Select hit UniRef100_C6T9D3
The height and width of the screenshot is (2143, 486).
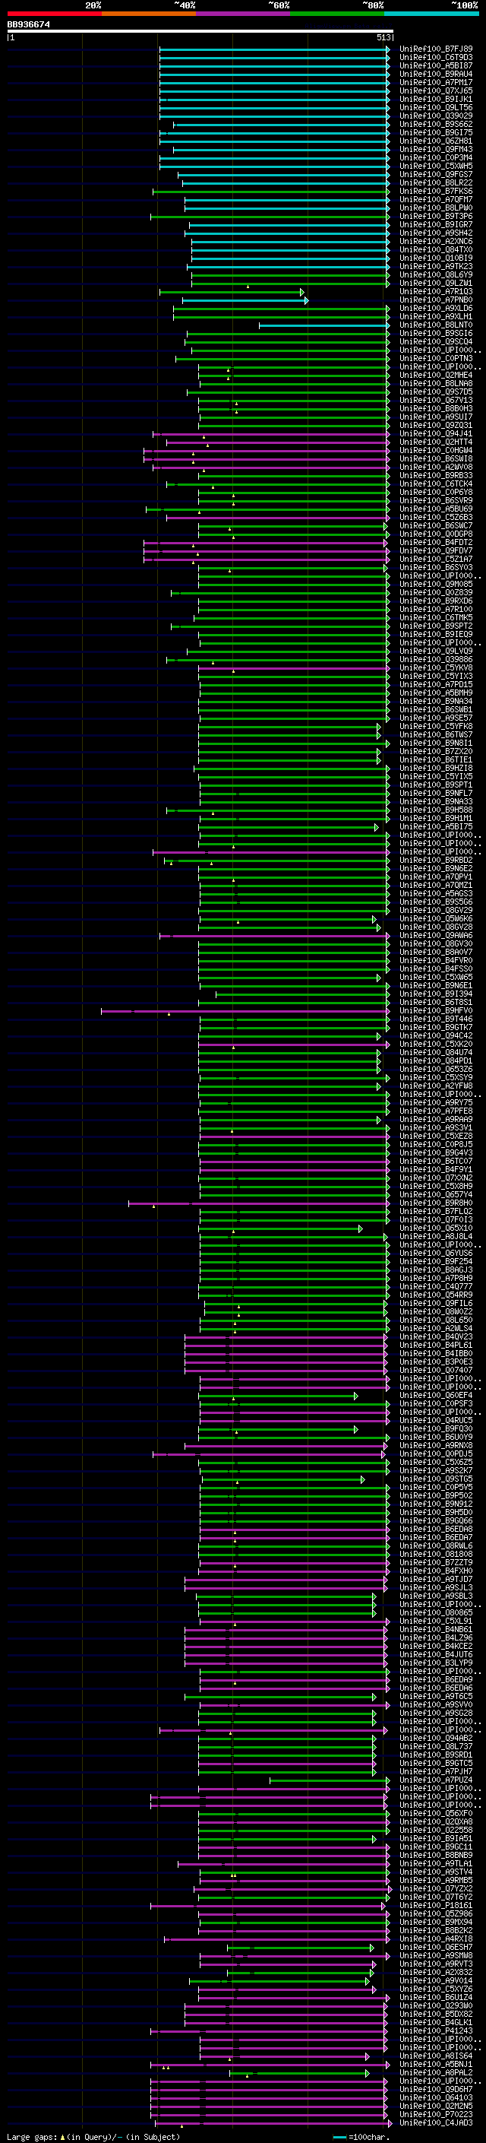pos(436,58)
